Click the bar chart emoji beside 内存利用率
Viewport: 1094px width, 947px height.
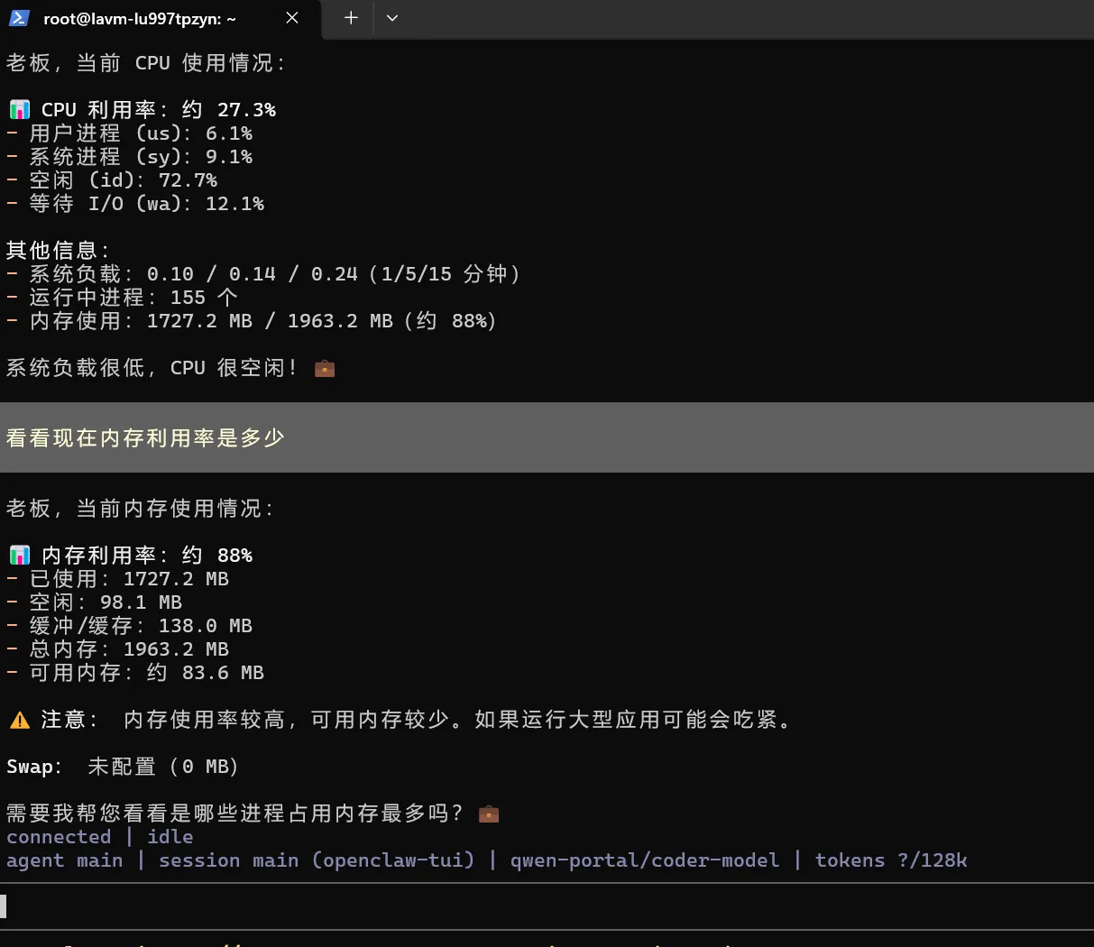coord(19,555)
